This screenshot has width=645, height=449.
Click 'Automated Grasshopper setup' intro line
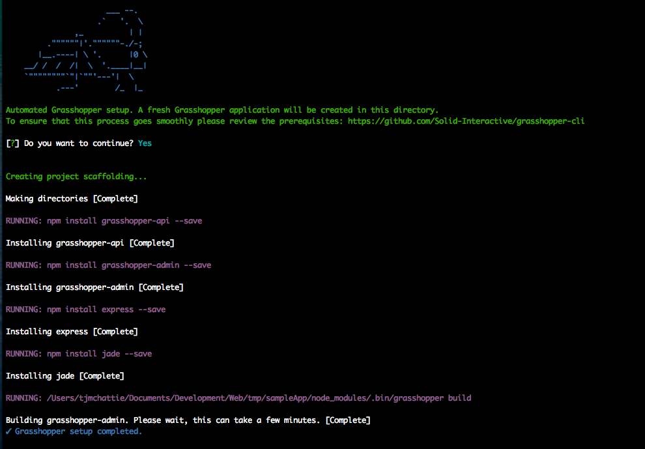point(222,110)
